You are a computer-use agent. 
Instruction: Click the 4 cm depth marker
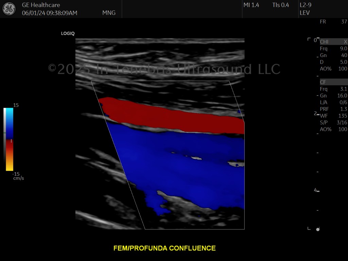(x=315, y=190)
